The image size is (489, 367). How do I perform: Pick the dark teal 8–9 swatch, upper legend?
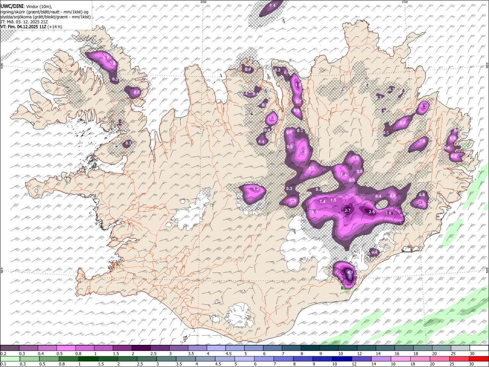pyautogui.click(x=310, y=348)
